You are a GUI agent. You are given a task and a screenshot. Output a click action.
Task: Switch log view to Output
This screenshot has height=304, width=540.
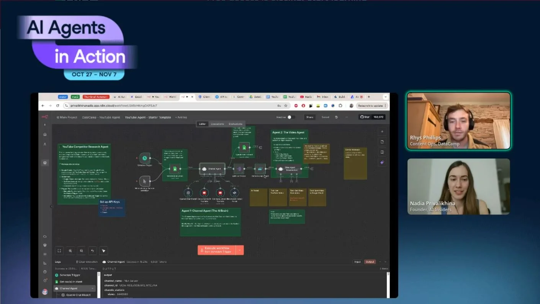point(370,262)
